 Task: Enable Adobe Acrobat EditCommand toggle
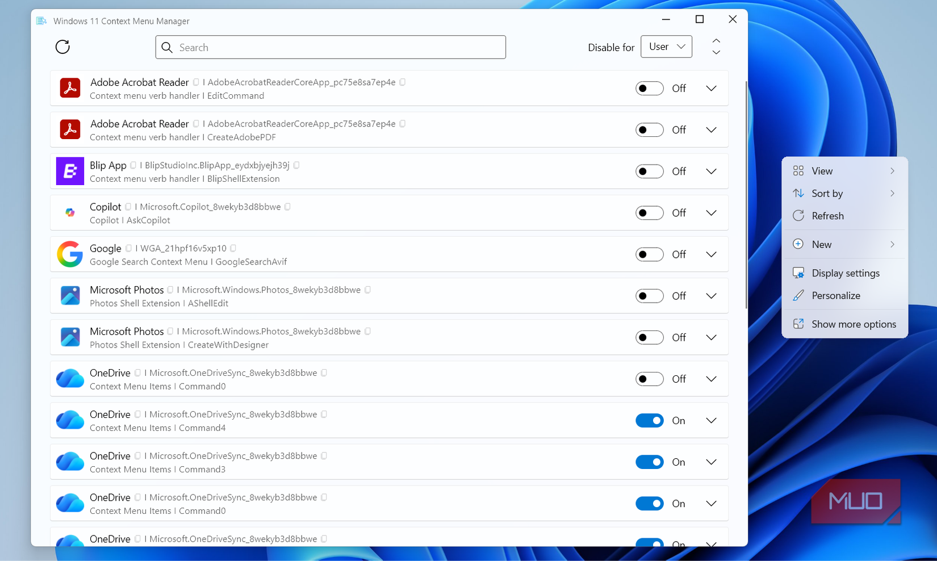(x=649, y=88)
